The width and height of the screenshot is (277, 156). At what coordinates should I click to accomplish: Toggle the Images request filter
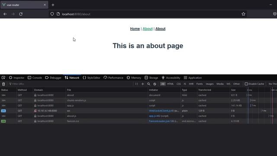pos(209,84)
